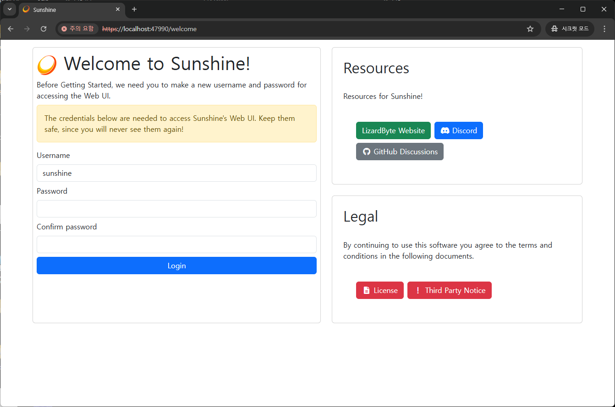
Task: Focus the Username input field
Action: [176, 173]
